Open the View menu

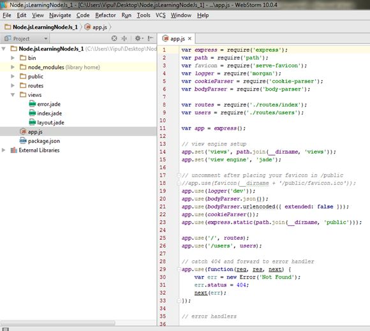pyautogui.click(x=38, y=15)
